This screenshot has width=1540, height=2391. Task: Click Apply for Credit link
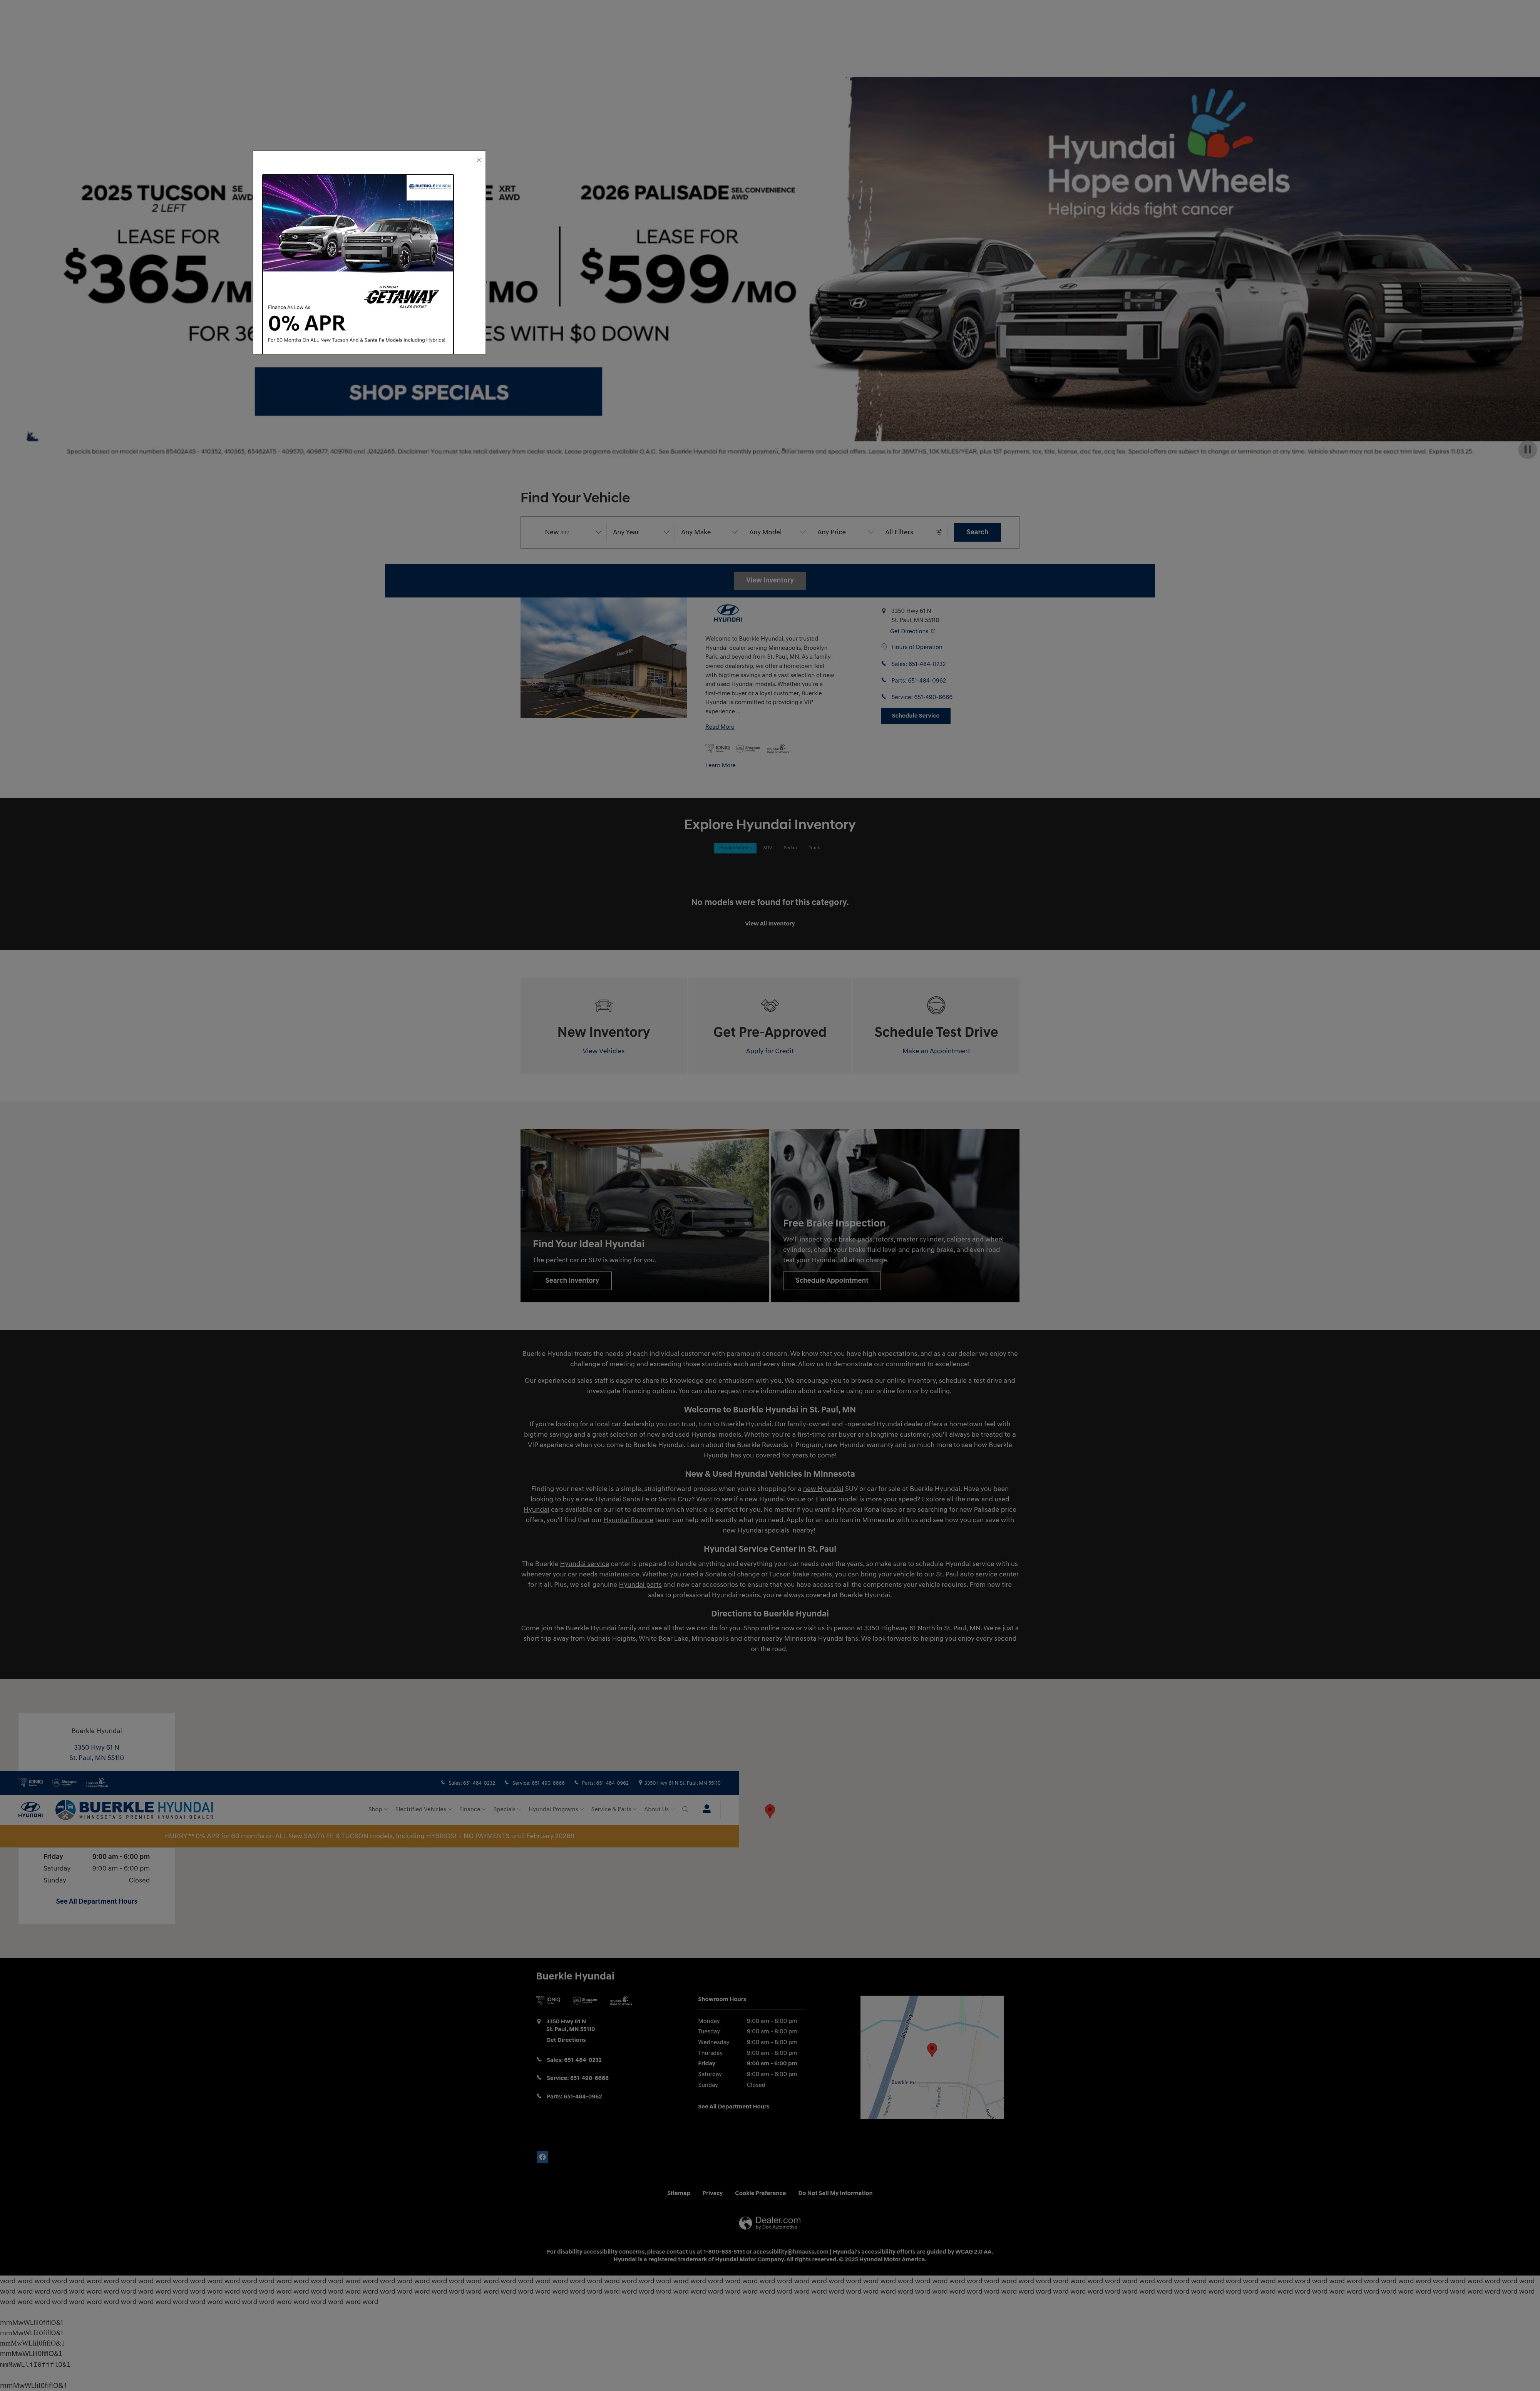(770, 1052)
